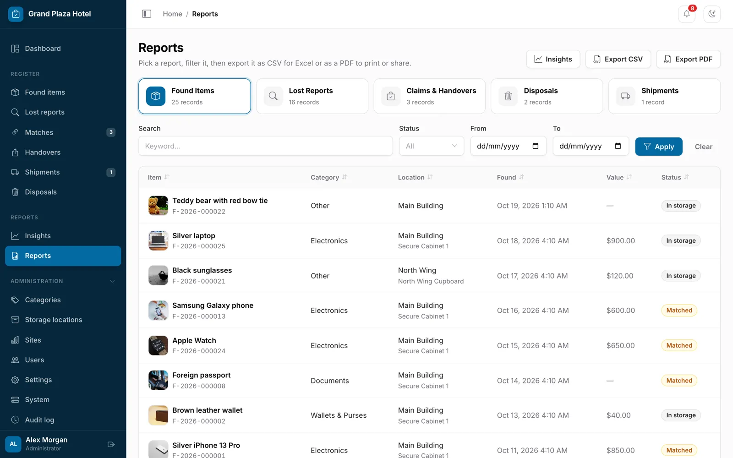Click the Shipments truck card icon

point(625,96)
